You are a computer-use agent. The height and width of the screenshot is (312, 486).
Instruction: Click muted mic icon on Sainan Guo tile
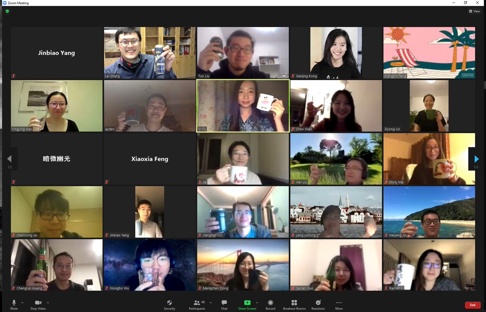point(293,288)
